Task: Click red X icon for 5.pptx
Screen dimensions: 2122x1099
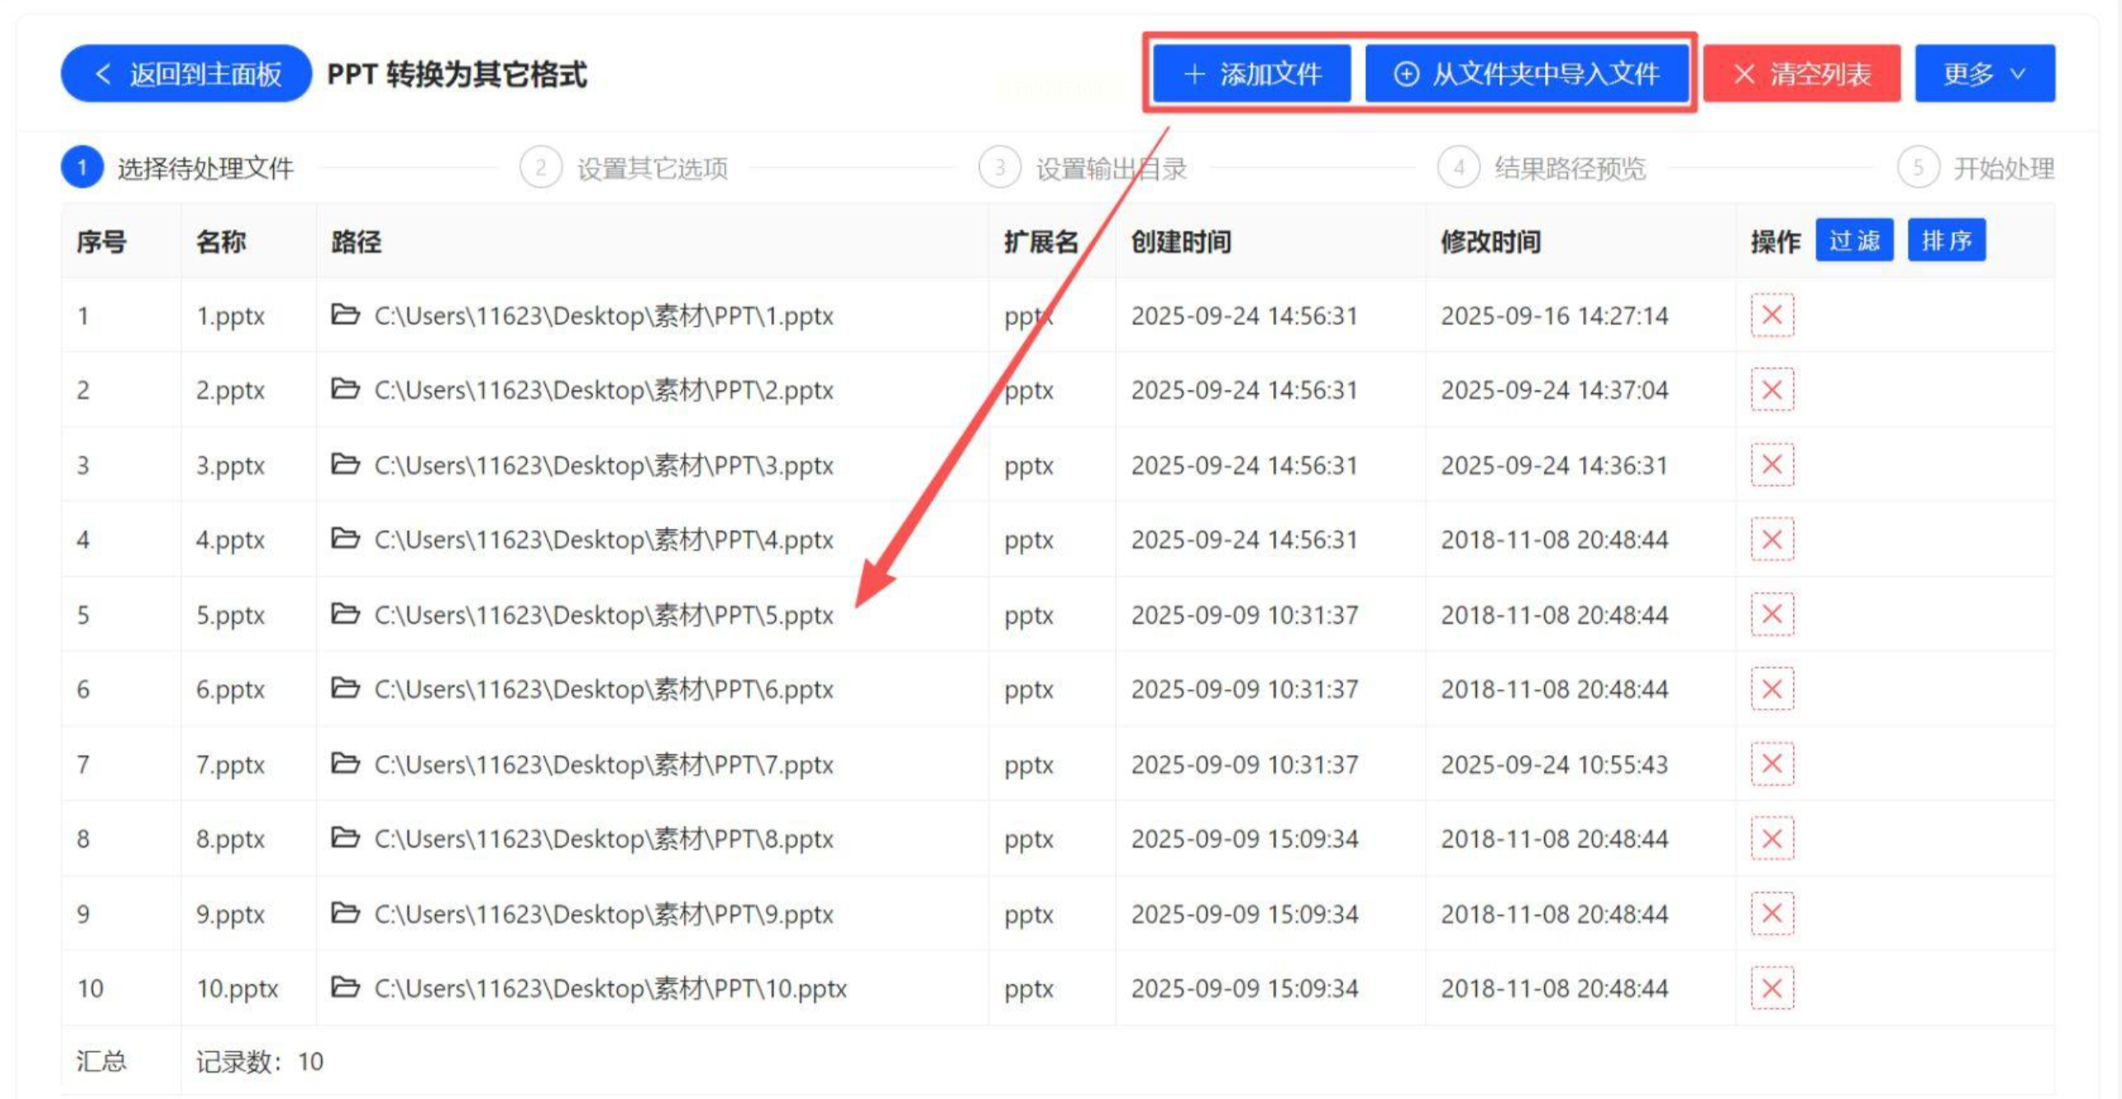Action: (x=1771, y=614)
